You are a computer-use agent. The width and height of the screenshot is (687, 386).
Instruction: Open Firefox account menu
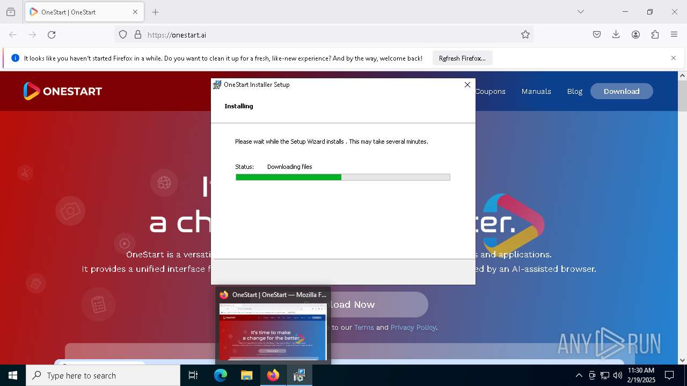pos(635,35)
